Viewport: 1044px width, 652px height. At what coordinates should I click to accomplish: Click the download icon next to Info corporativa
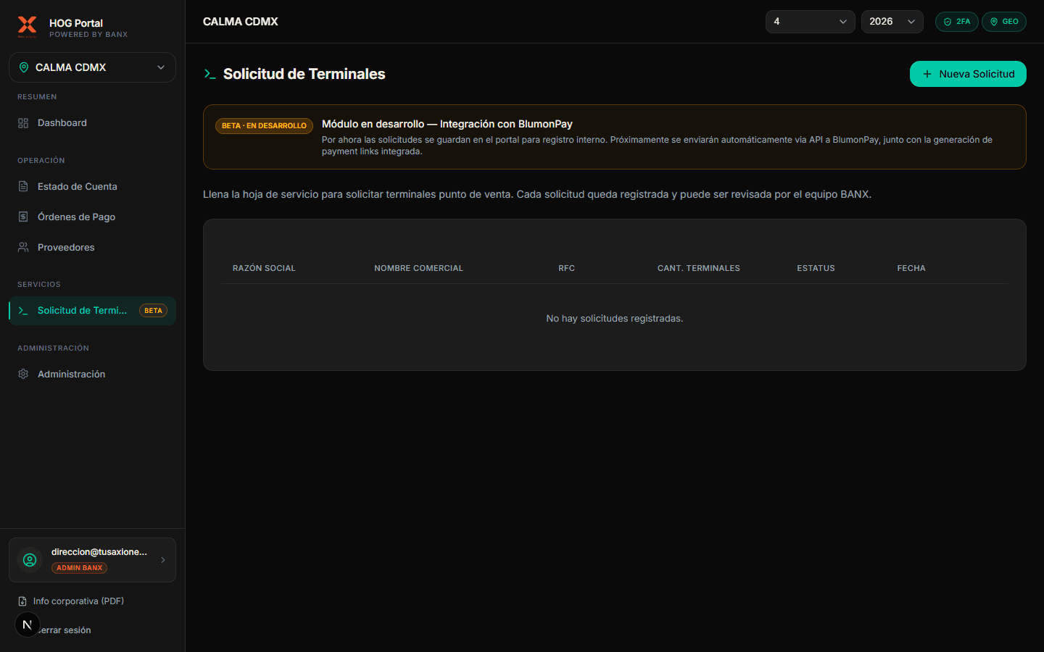(x=22, y=601)
